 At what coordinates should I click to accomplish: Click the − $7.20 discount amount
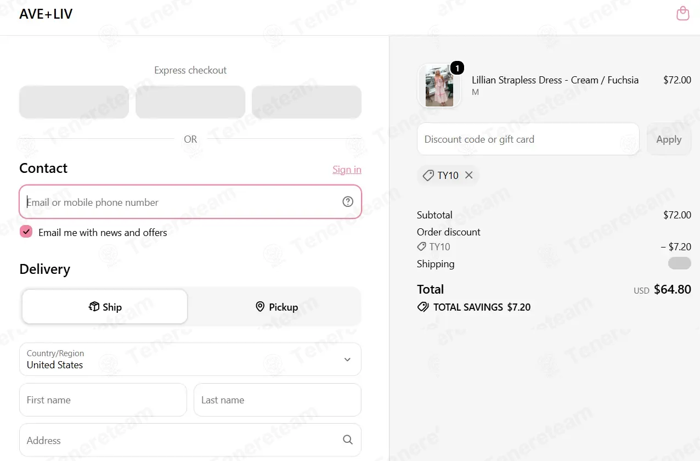click(676, 247)
